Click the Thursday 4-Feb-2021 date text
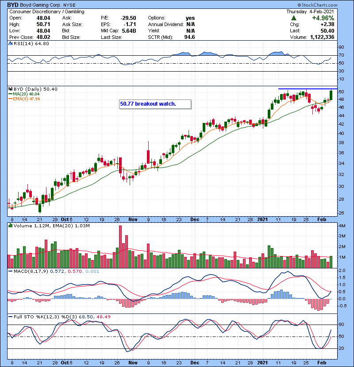Image resolution: width=354 pixels, height=367 pixels. (x=310, y=11)
